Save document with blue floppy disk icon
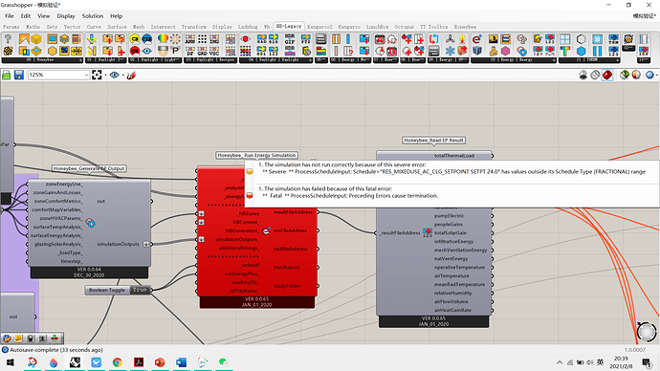 [19, 75]
